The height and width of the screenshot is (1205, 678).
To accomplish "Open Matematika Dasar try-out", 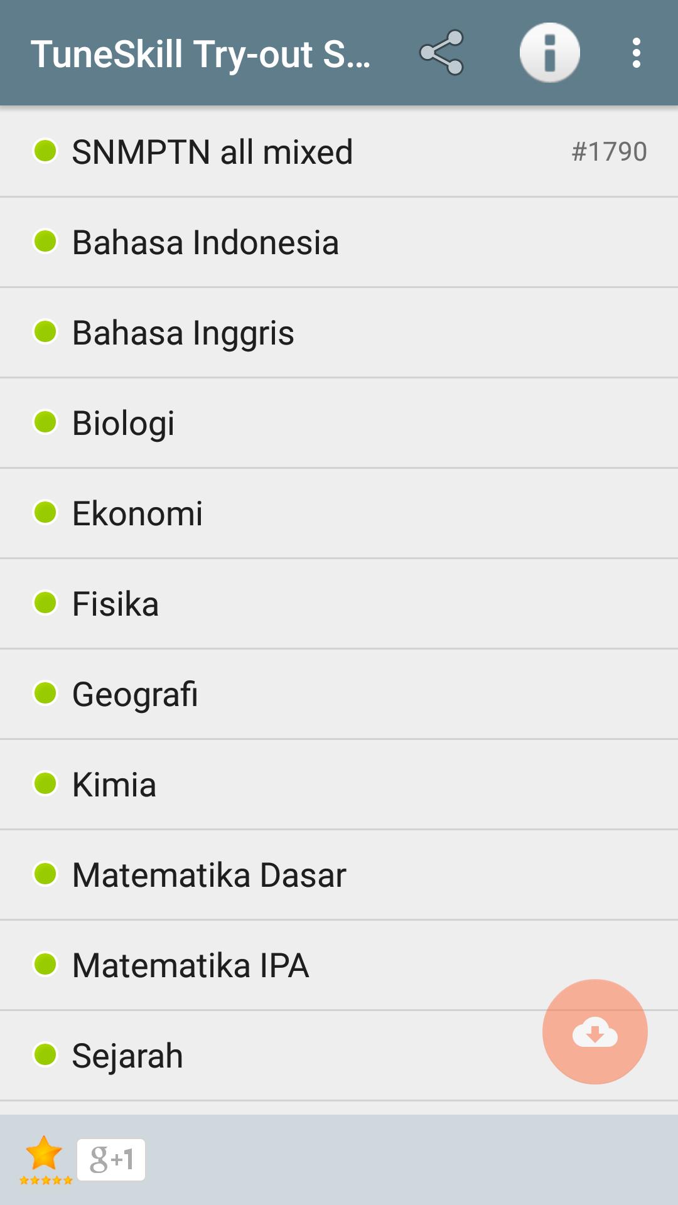I will (x=209, y=875).
